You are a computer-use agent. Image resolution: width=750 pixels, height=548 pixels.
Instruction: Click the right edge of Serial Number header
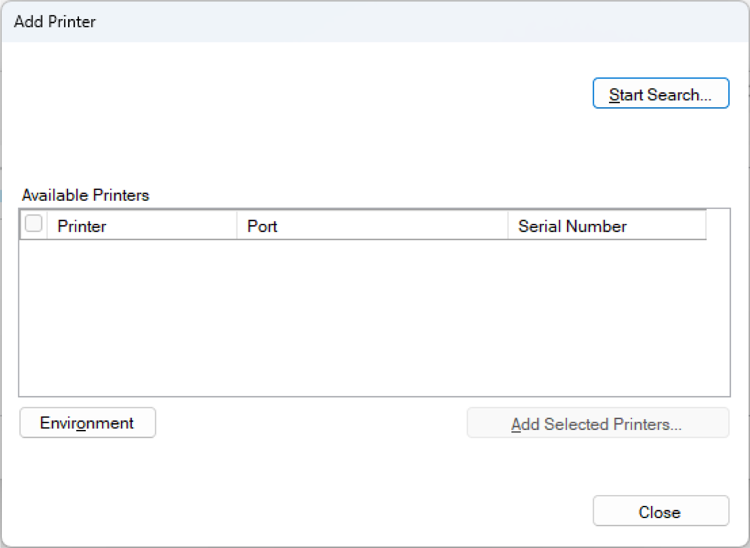coord(706,226)
